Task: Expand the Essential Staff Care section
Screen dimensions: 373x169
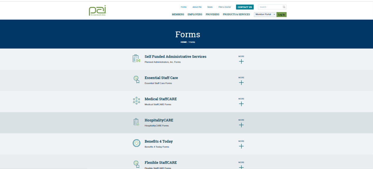Action: (241, 83)
